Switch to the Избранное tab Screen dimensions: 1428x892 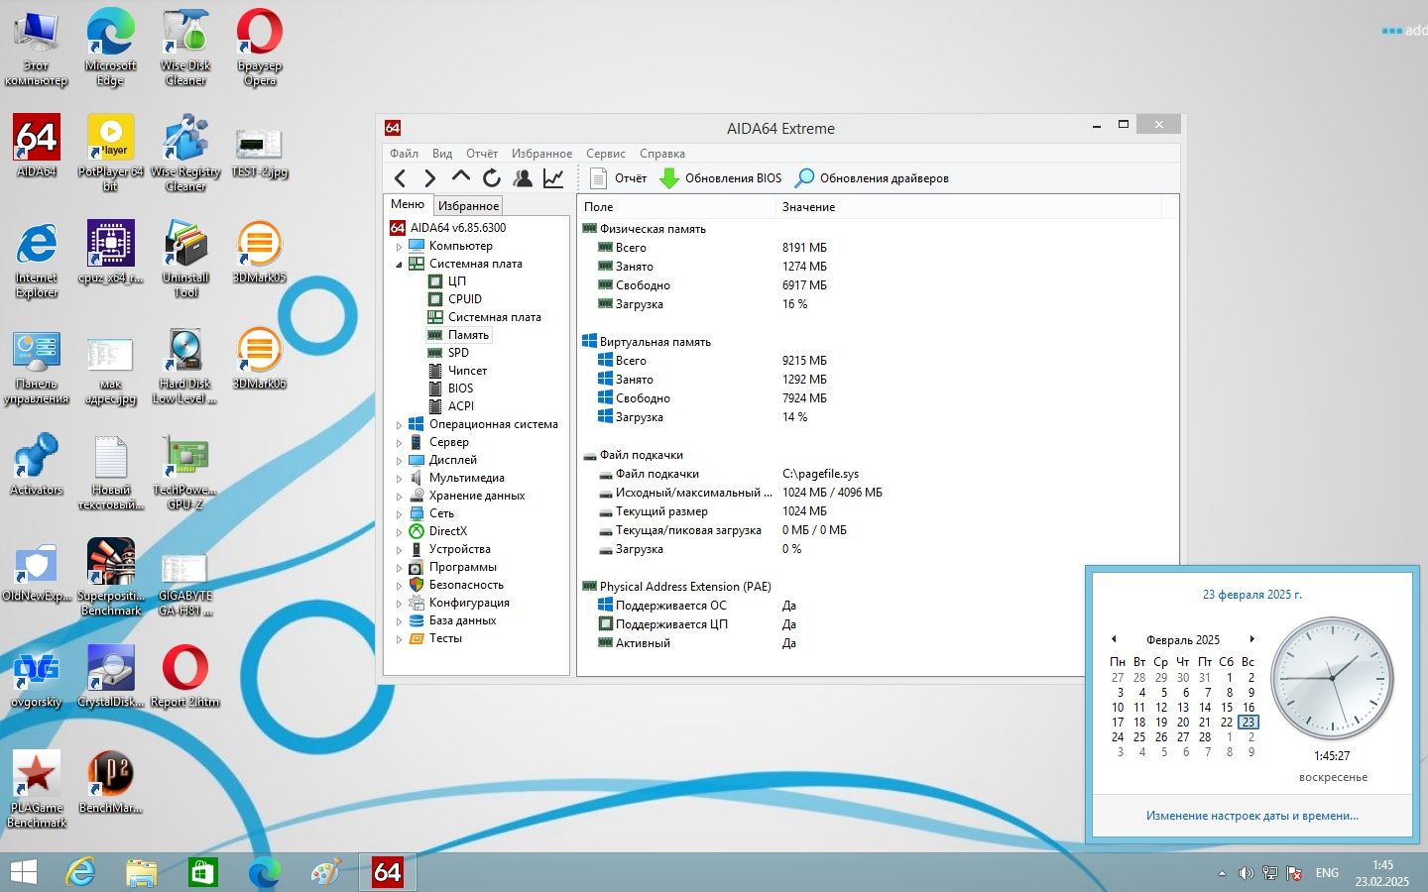(x=468, y=205)
